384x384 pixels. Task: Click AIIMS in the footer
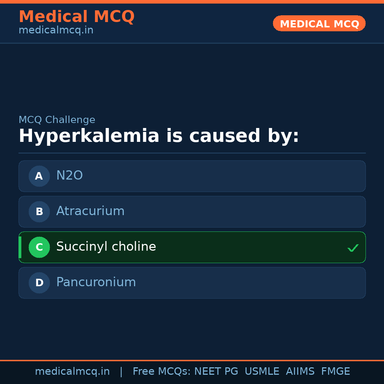coord(300,372)
